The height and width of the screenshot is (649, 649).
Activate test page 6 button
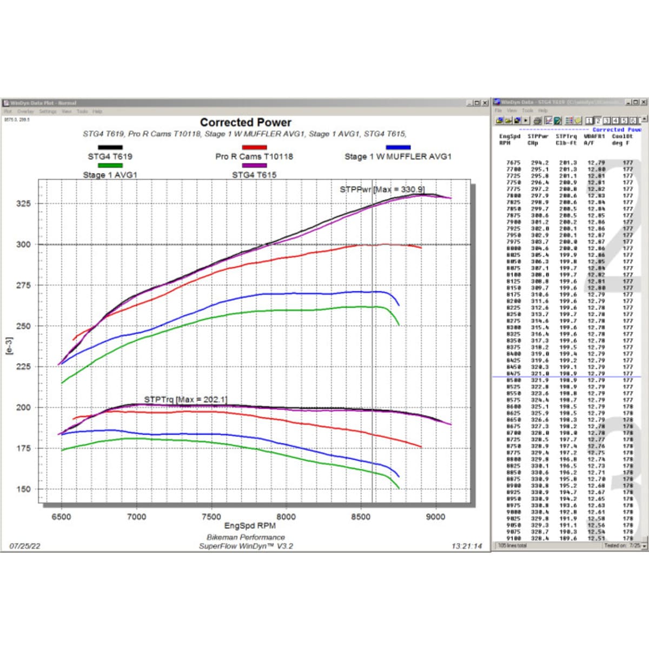pyautogui.click(x=633, y=120)
